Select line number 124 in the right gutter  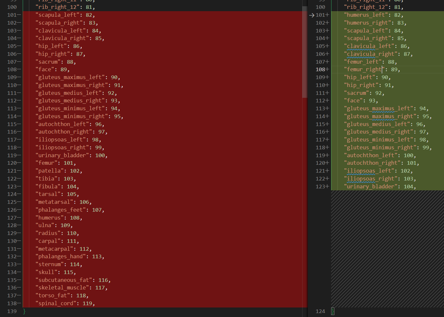pyautogui.click(x=320, y=311)
